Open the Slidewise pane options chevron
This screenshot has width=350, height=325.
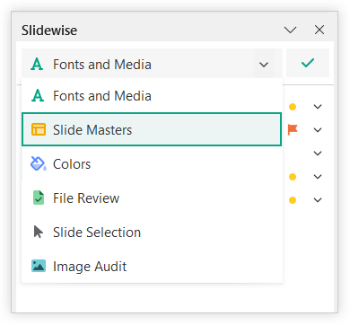pos(290,30)
